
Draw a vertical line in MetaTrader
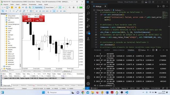coord(10,11)
